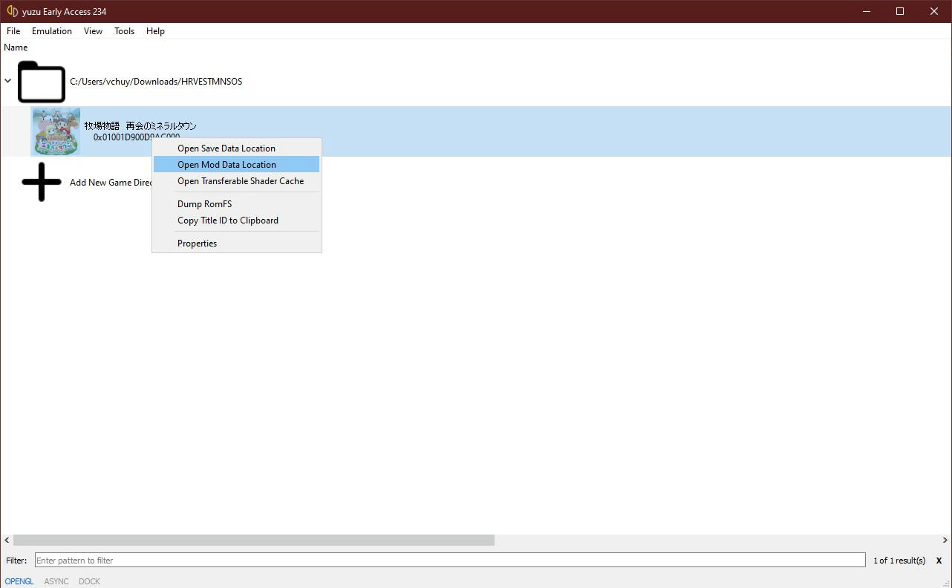Click the filter pattern input field
952x588 pixels.
click(x=450, y=561)
